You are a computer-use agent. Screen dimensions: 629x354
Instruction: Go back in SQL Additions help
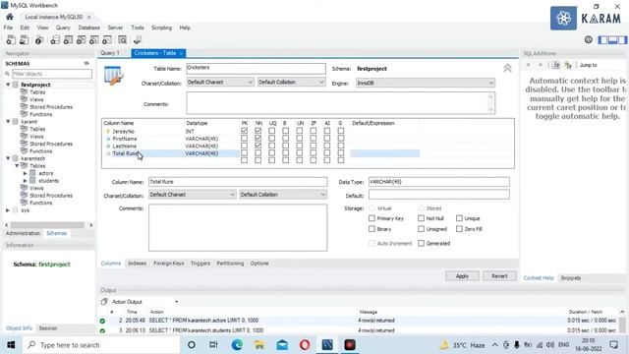tap(529, 65)
